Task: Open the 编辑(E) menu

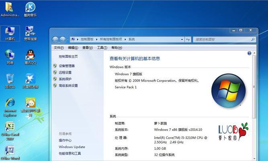Action: coord(73,47)
